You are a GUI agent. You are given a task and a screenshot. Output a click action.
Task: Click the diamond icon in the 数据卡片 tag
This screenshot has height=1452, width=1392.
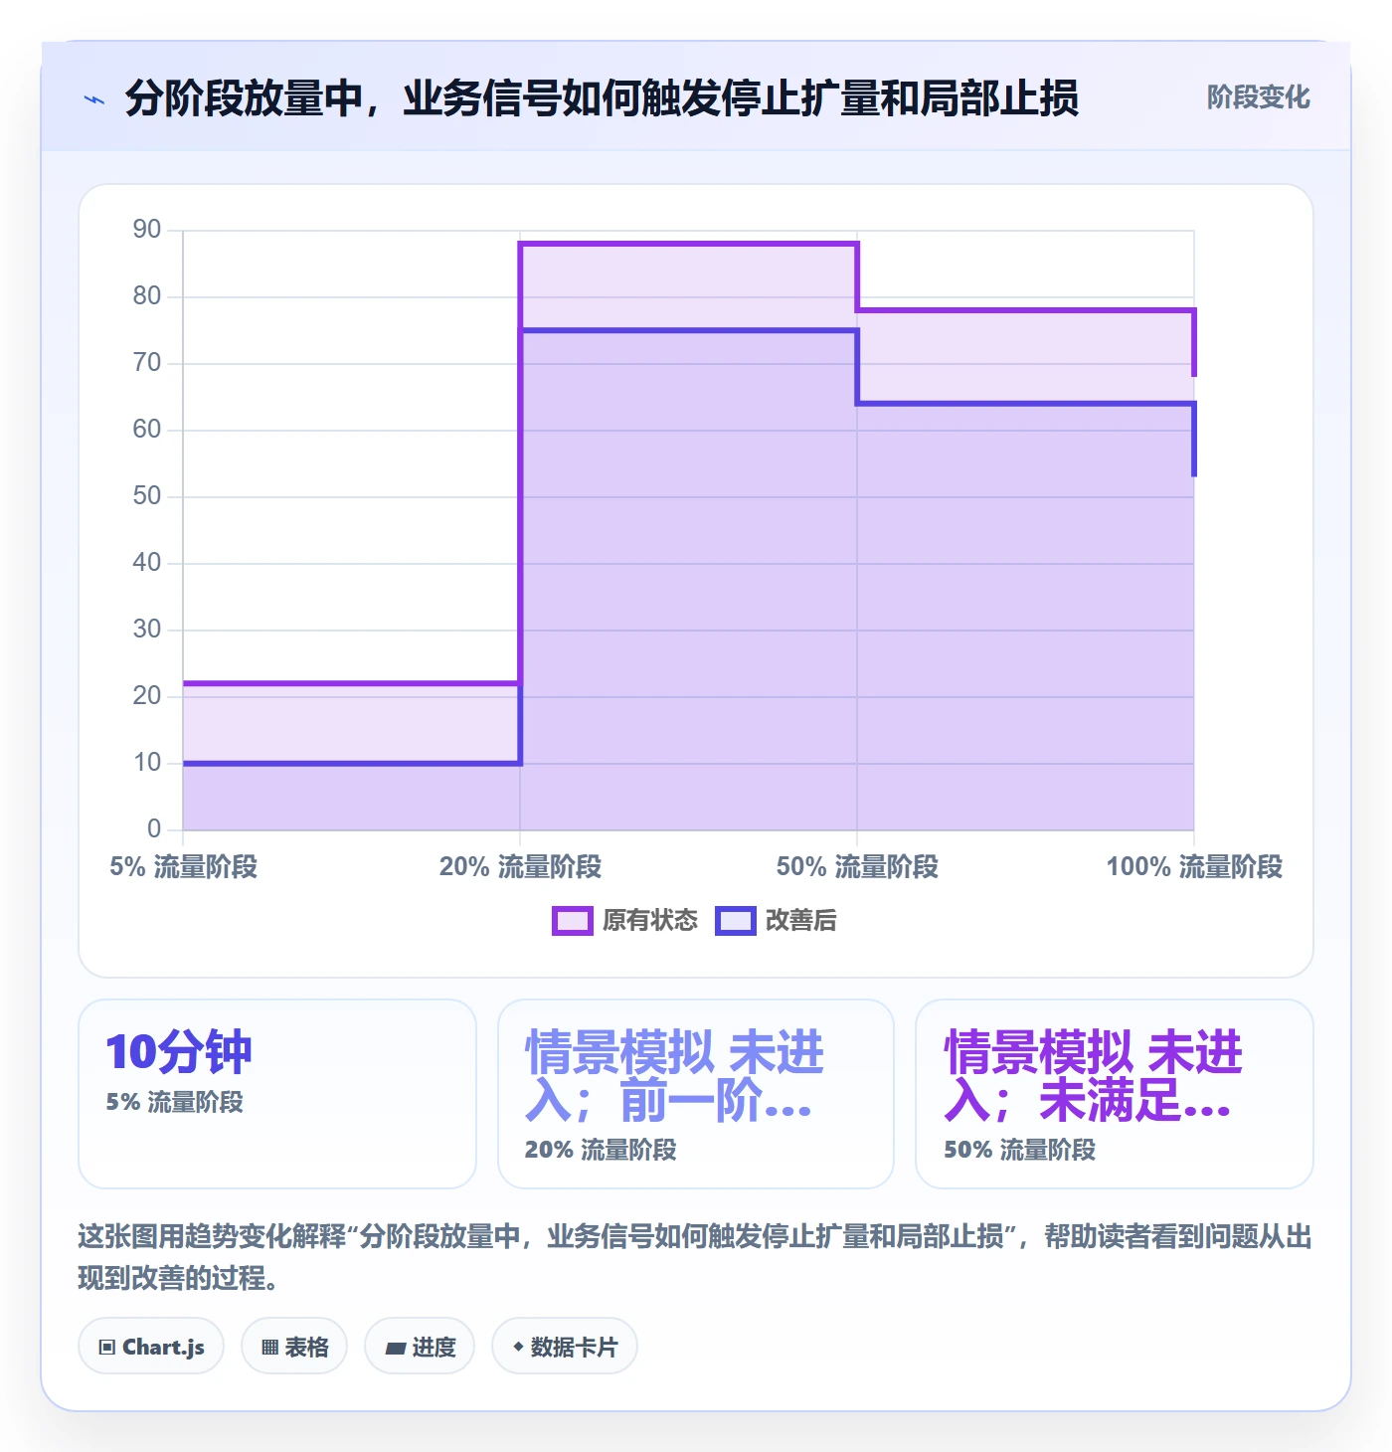tap(518, 1347)
